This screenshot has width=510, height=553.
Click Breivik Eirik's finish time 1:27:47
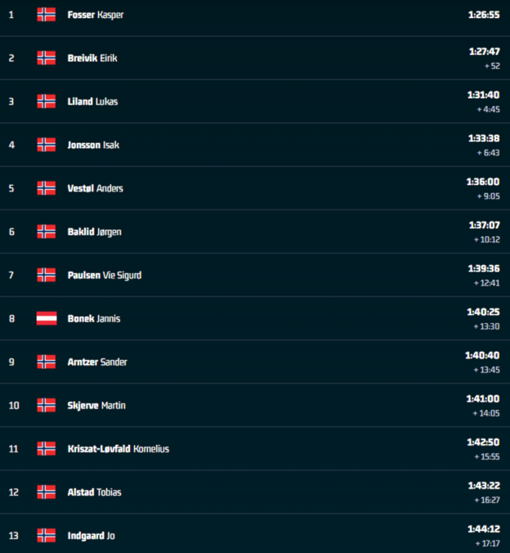point(485,52)
